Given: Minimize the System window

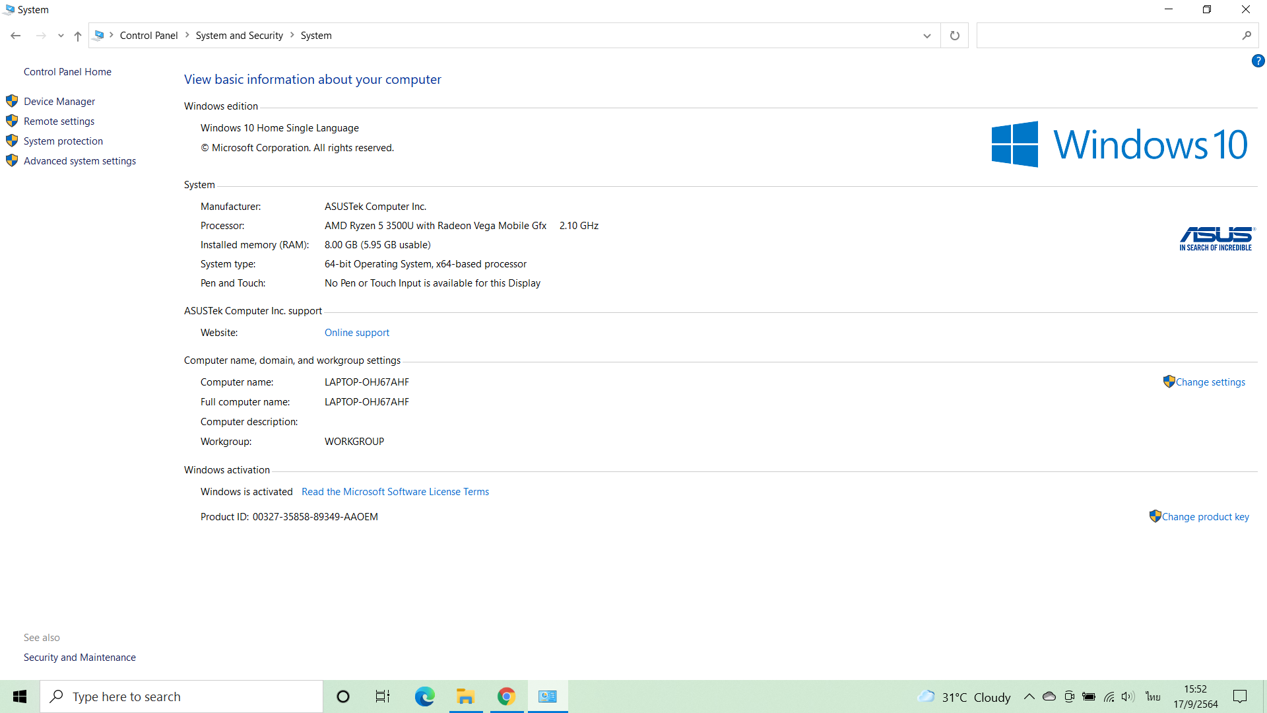Looking at the screenshot, I should 1169,9.
